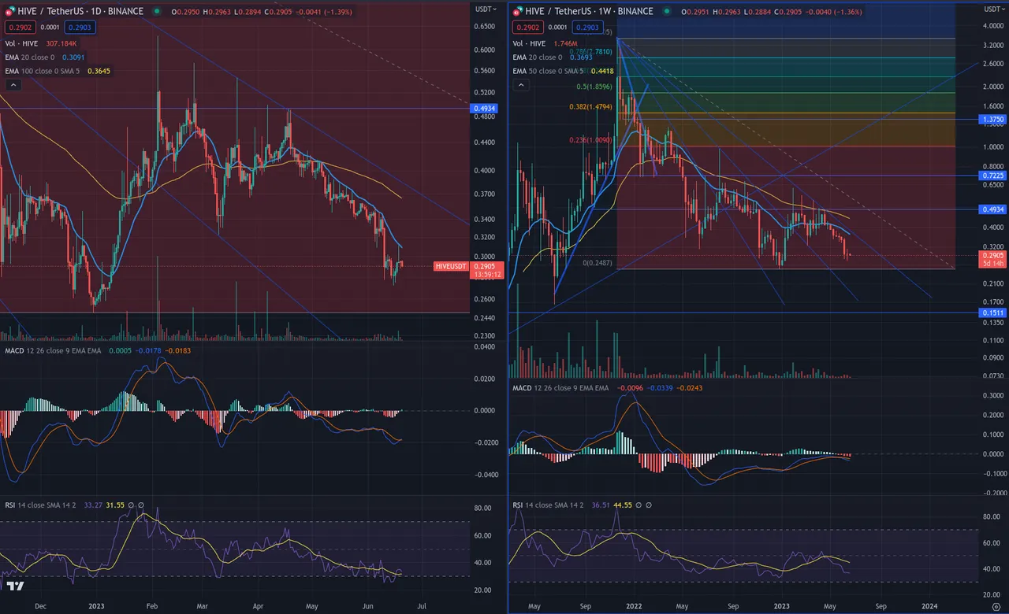
Task: Click the 0.4934 price label on 1W price axis
Action: [993, 209]
